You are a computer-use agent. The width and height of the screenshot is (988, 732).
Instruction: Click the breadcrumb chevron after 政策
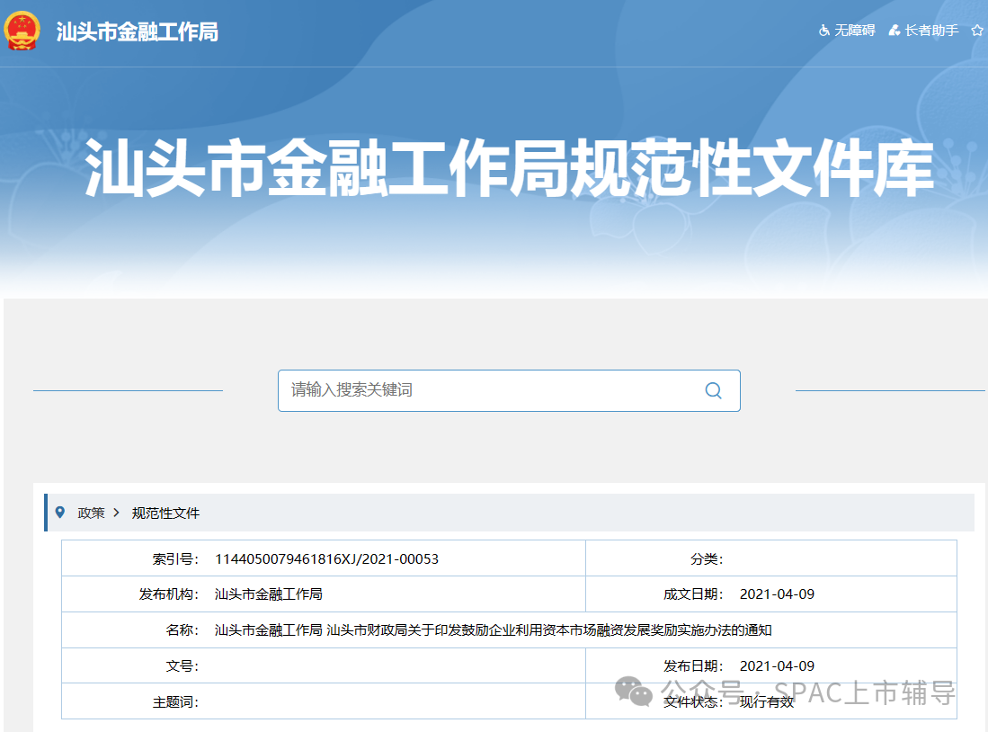coord(116,513)
